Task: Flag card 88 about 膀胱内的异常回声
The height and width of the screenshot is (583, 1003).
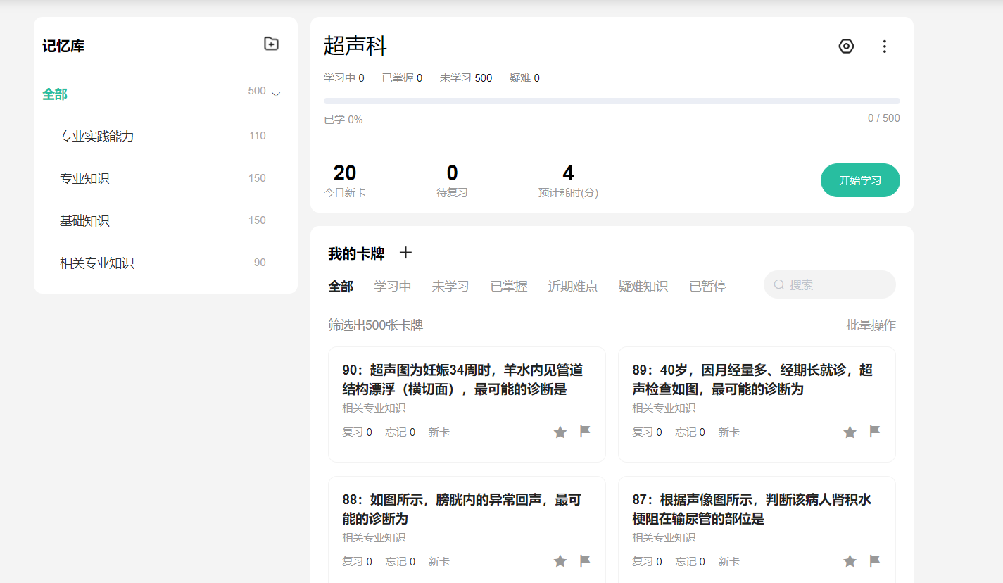Action: [x=585, y=560]
